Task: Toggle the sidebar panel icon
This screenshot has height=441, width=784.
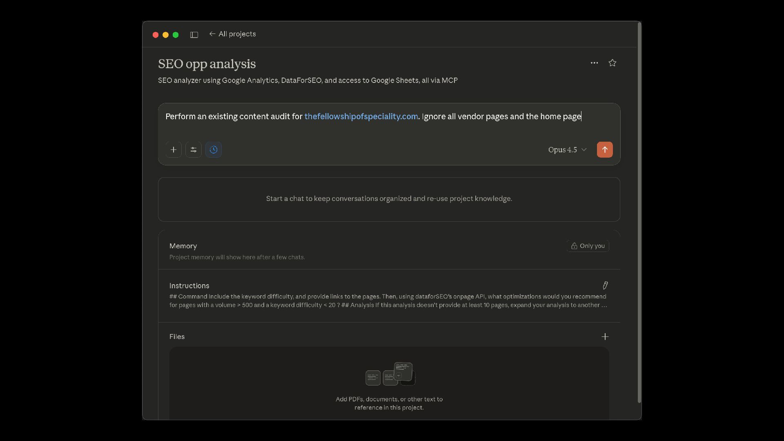Action: [x=194, y=35]
